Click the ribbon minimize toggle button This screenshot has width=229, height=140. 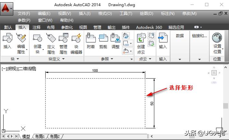[x=196, y=27]
